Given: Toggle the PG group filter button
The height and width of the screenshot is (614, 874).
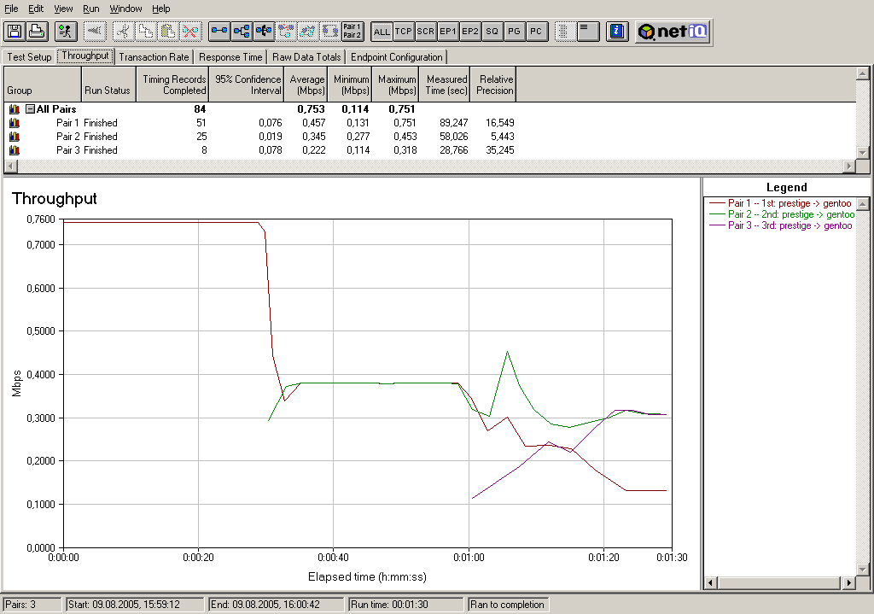Looking at the screenshot, I should (515, 32).
